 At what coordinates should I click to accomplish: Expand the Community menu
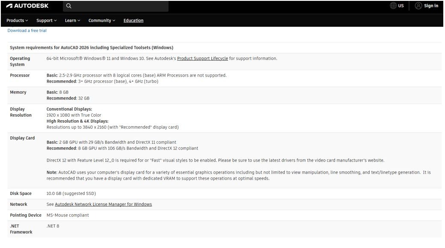click(x=101, y=21)
